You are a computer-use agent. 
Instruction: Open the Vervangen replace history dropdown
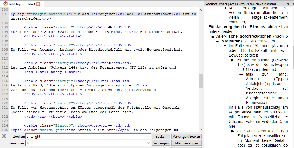click(149, 143)
